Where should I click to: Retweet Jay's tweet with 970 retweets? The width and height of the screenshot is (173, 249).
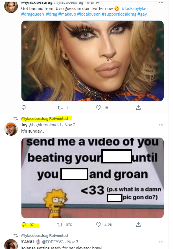tap(60, 225)
